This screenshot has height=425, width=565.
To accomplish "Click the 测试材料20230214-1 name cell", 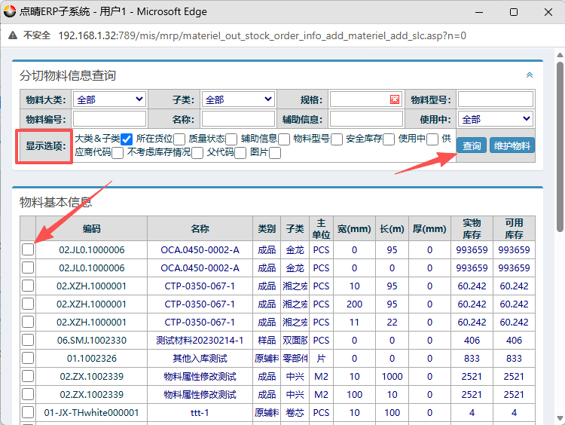I will (200, 341).
